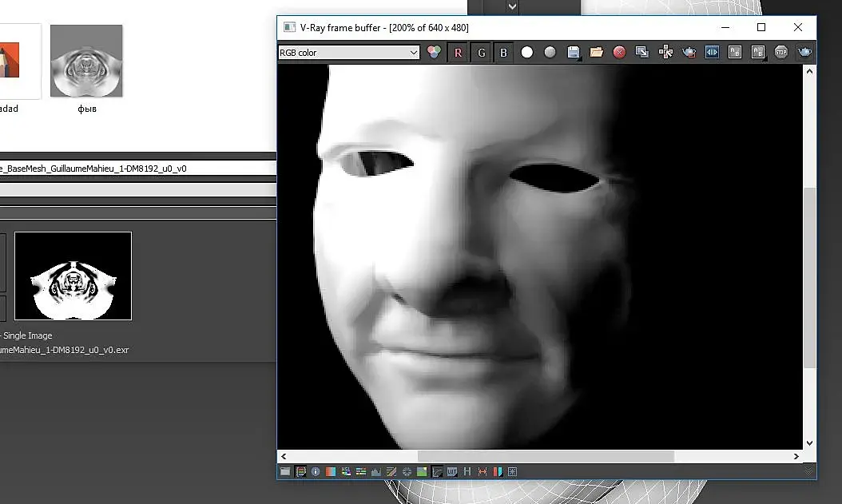Select the фыв material thumbnail
The image size is (842, 504).
(86, 61)
